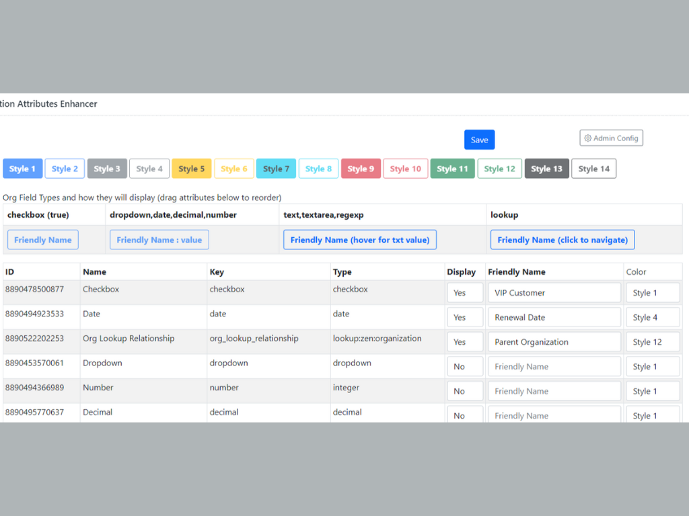The height and width of the screenshot is (516, 689).
Task: Click the lookup preview 'click to navigate' button
Action: (562, 240)
